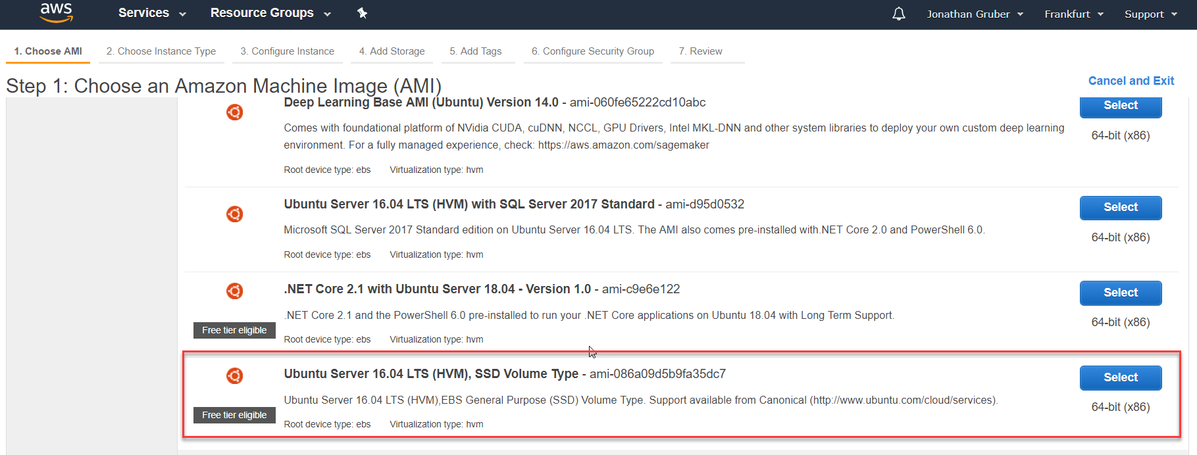
Task: Click Virtualization type: hvm for Ubuntu 16.04 SSD AMI
Action: click(436, 424)
